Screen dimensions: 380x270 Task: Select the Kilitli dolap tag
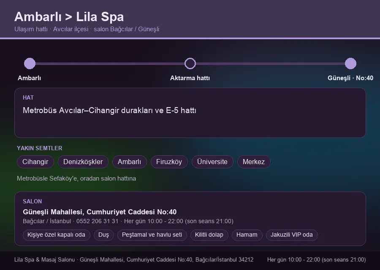coord(209,235)
